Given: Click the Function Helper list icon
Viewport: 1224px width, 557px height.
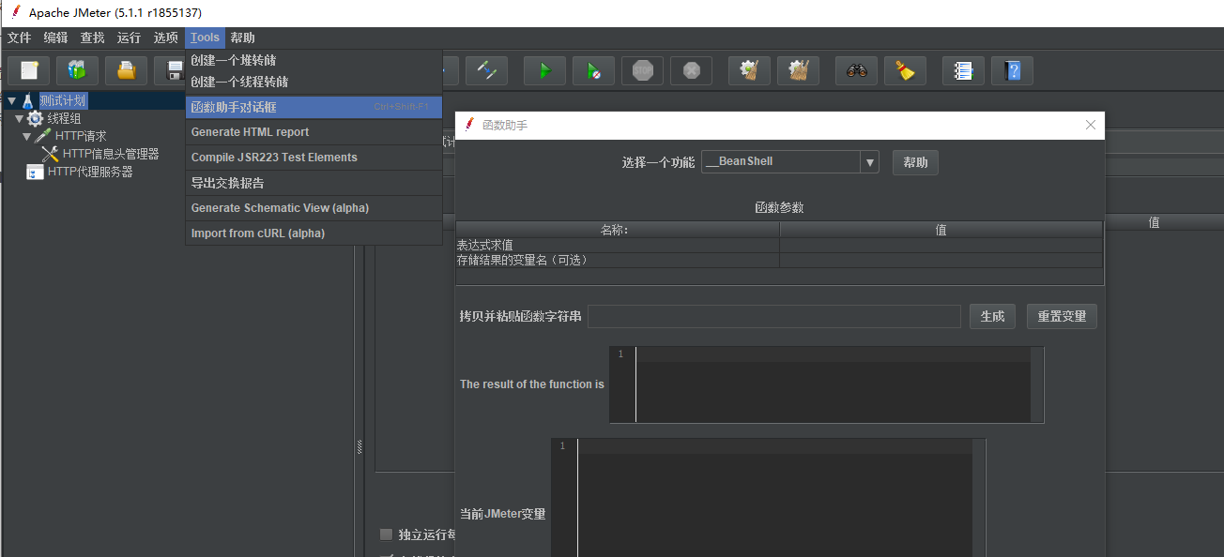Looking at the screenshot, I should [x=963, y=70].
